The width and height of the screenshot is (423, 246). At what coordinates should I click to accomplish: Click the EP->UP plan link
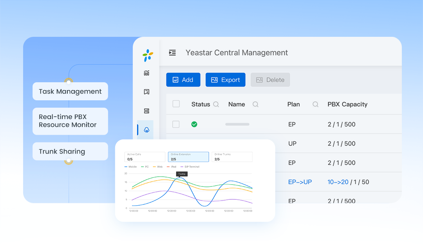pos(300,182)
